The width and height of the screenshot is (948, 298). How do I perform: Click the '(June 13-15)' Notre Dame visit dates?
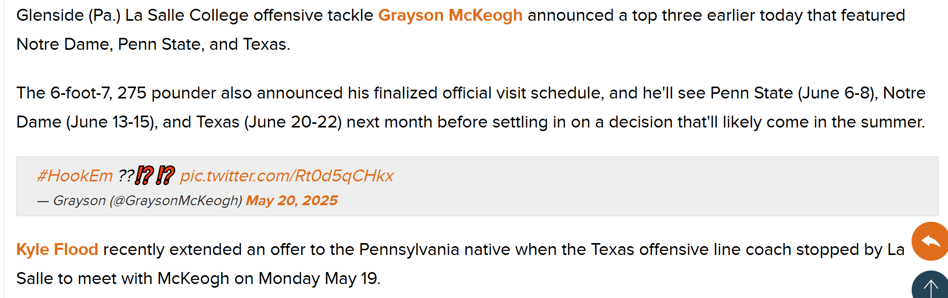[112, 122]
